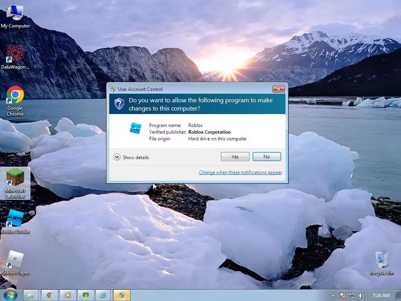The image size is (401, 301).
Task: Expand Show details chevron in UAC dialog
Action: pyautogui.click(x=117, y=157)
